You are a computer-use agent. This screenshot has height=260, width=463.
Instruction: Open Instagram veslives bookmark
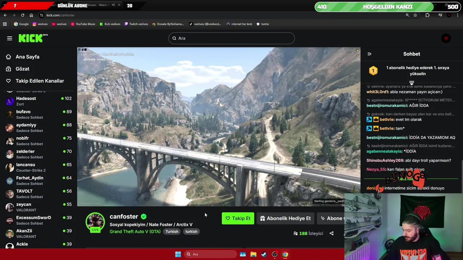coord(40,24)
